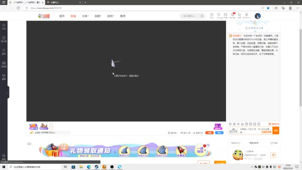Refresh the 鱼翅 balance
This screenshot has width=302, height=170.
pos(202,133)
